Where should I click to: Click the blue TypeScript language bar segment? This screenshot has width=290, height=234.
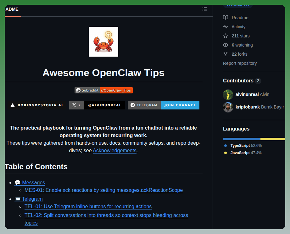pyautogui.click(x=241, y=139)
